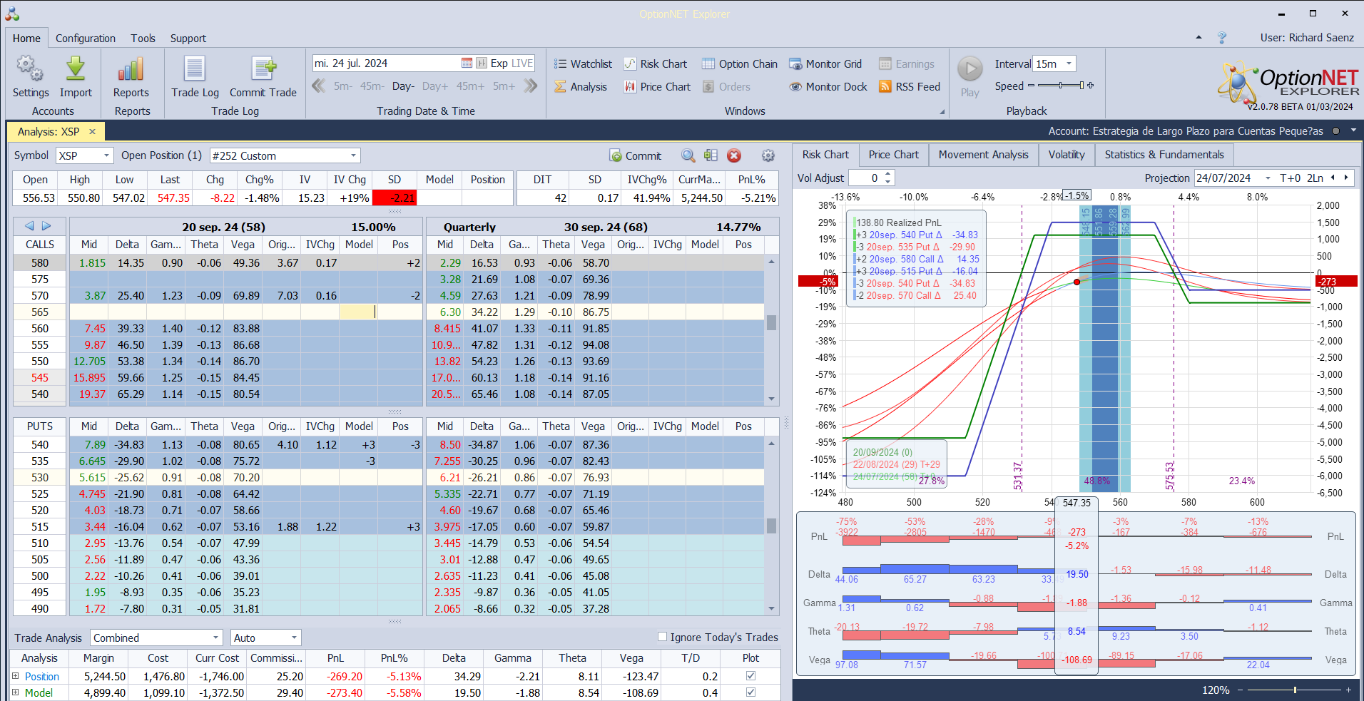Screen dimensions: 1364x701
Task: Click the Commit Trade icon
Action: click(263, 70)
